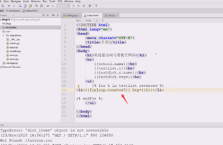Open the Help menu
The width and height of the screenshot is (223, 145).
point(78,1)
